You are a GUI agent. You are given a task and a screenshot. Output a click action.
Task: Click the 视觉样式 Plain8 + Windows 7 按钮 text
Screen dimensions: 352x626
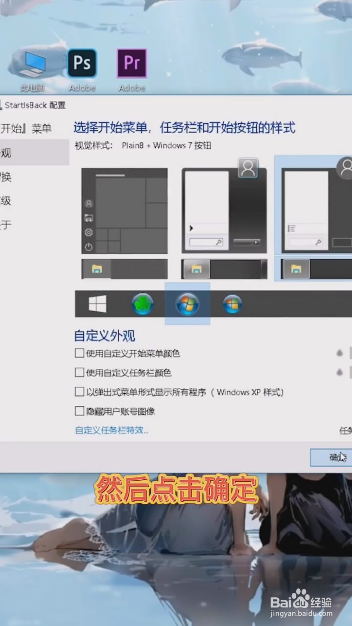tap(143, 145)
